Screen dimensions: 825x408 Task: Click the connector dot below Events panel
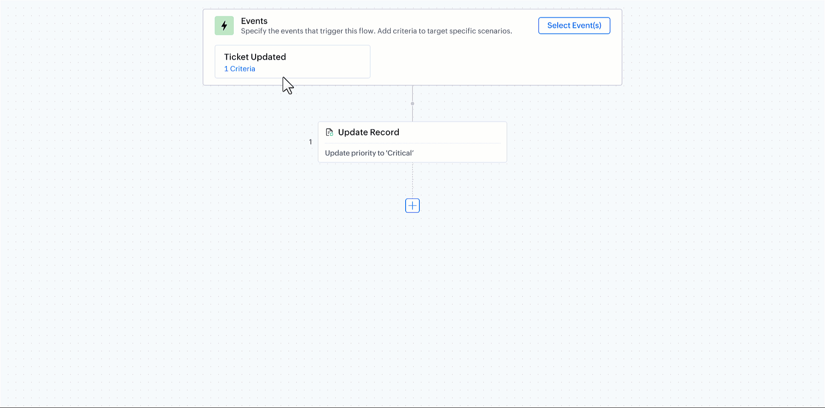tap(412, 104)
